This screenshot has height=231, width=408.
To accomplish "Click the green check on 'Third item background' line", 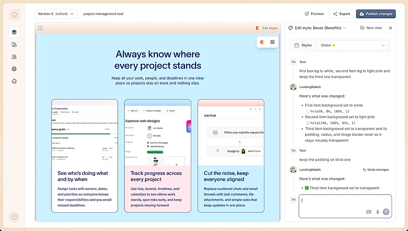I will [x=307, y=188].
